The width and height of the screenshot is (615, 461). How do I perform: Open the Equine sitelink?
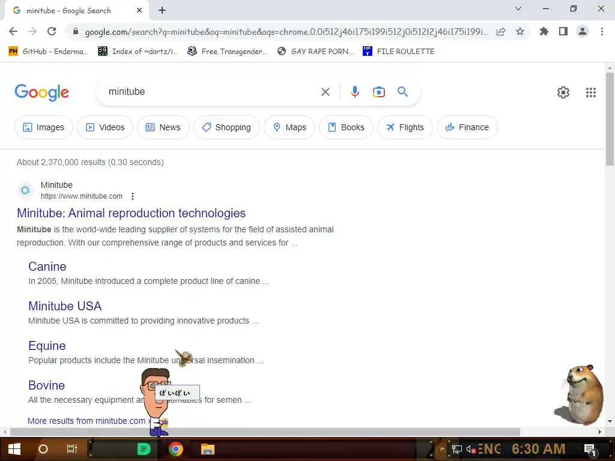(47, 346)
